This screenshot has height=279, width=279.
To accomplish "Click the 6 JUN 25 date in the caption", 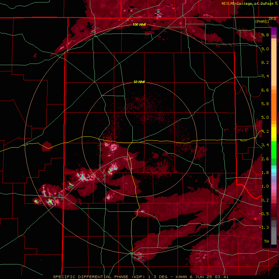I will pos(201,277).
